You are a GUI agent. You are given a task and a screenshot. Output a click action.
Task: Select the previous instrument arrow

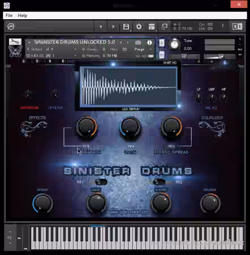point(120,42)
